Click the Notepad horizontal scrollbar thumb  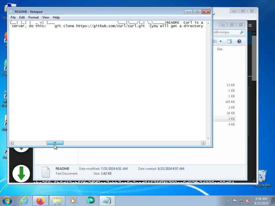(x=55, y=143)
